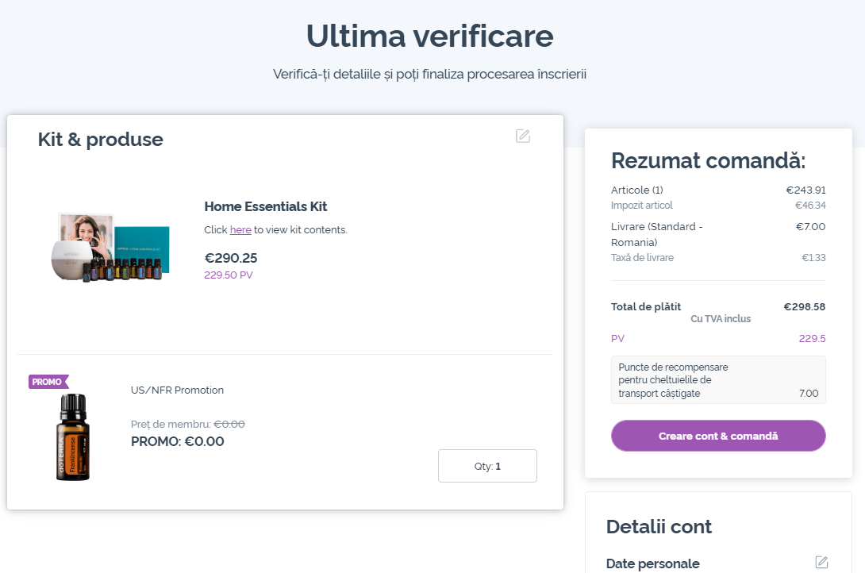Click the €290.25 kit price
865x573 pixels.
[x=231, y=258]
